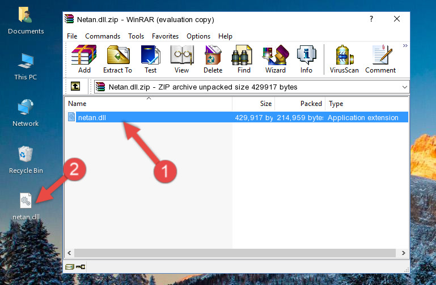This screenshot has width=436, height=285.
Task: Open the Options menu
Action: click(198, 36)
